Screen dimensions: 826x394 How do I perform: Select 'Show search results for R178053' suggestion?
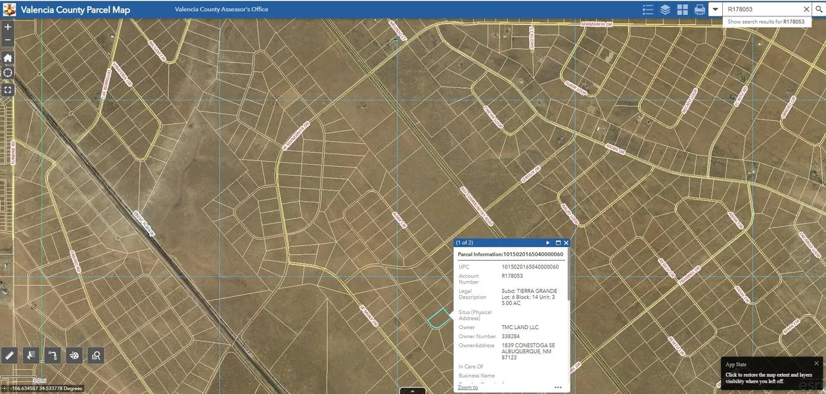tap(766, 22)
